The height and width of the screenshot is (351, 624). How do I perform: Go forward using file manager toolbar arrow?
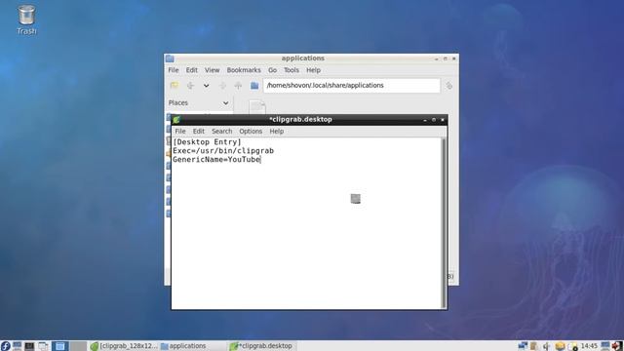point(222,86)
